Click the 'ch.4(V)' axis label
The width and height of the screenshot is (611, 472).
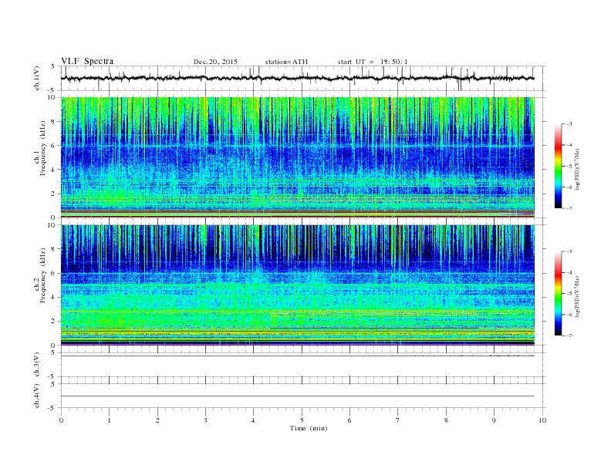(37, 396)
